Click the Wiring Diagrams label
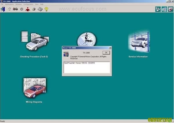Image resolution: width=174 pixels, height=123 pixels. tap(34, 102)
